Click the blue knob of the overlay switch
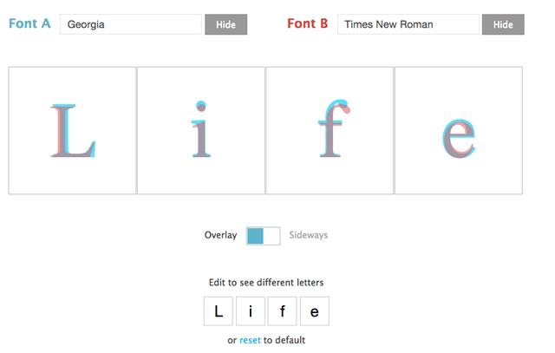Viewport: 555px width, 353px height. point(255,236)
